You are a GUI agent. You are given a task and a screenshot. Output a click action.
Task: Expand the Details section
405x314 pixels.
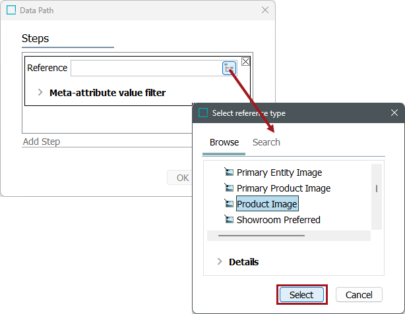(x=220, y=262)
